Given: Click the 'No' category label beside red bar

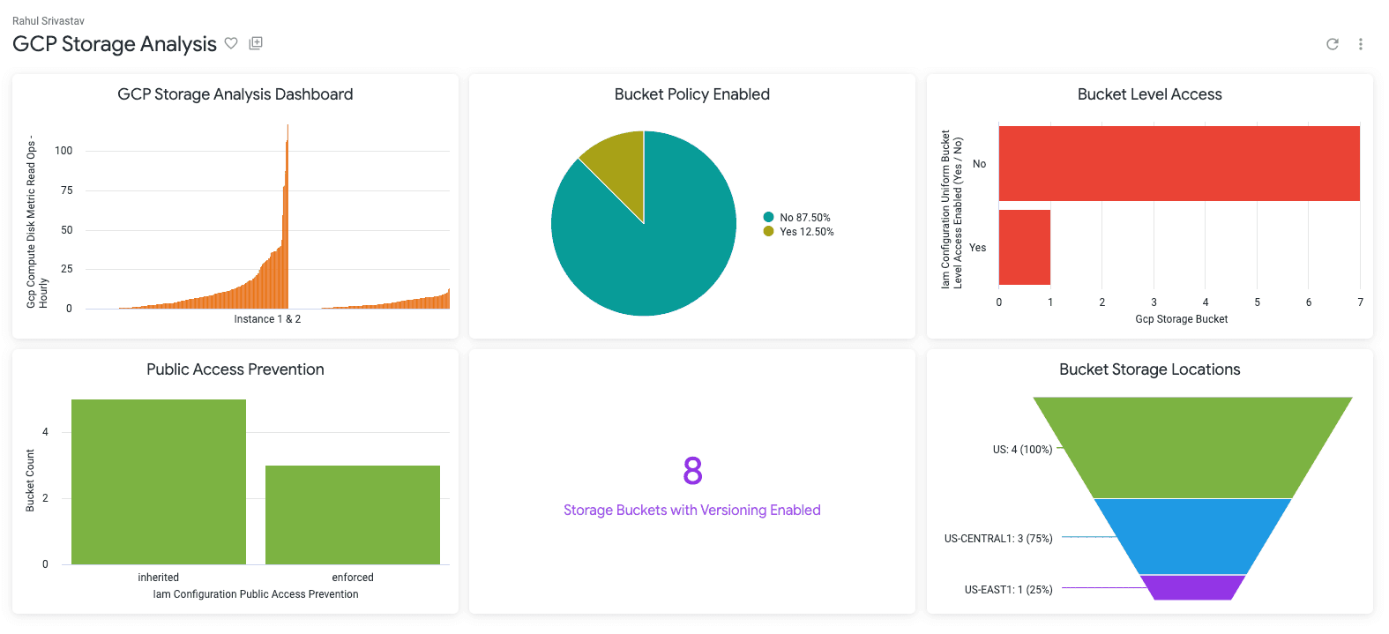Looking at the screenshot, I should pyautogui.click(x=979, y=164).
